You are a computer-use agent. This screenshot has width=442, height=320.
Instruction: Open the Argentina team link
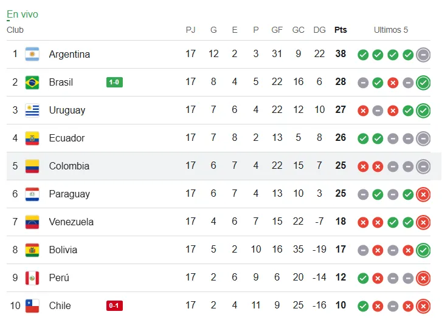[69, 54]
